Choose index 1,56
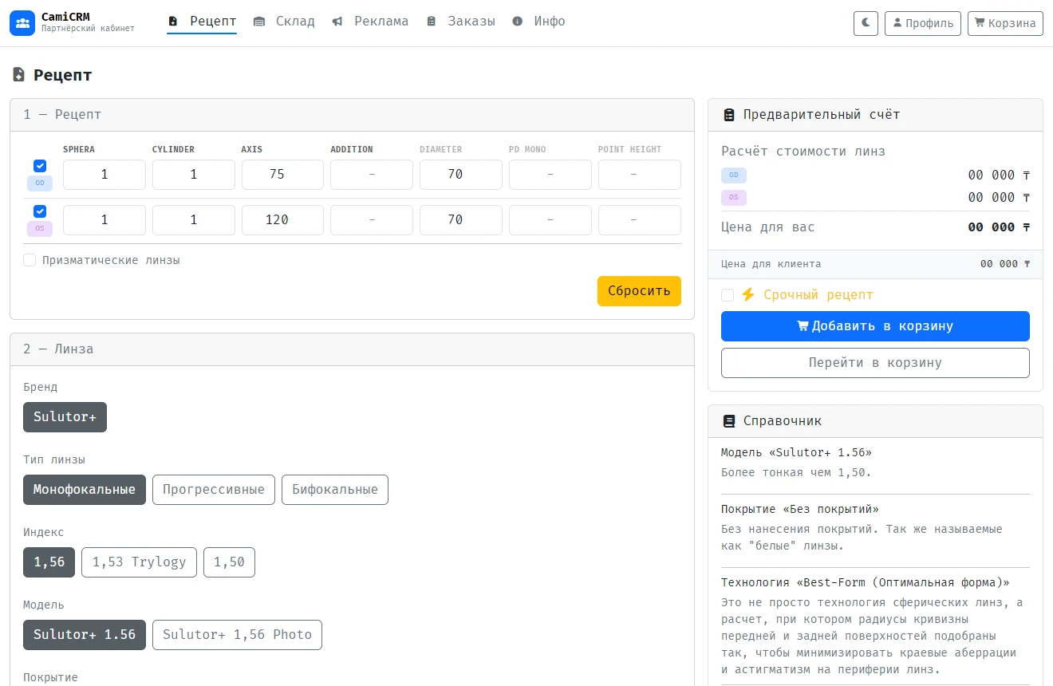Image resolution: width=1053 pixels, height=686 pixels. (49, 562)
